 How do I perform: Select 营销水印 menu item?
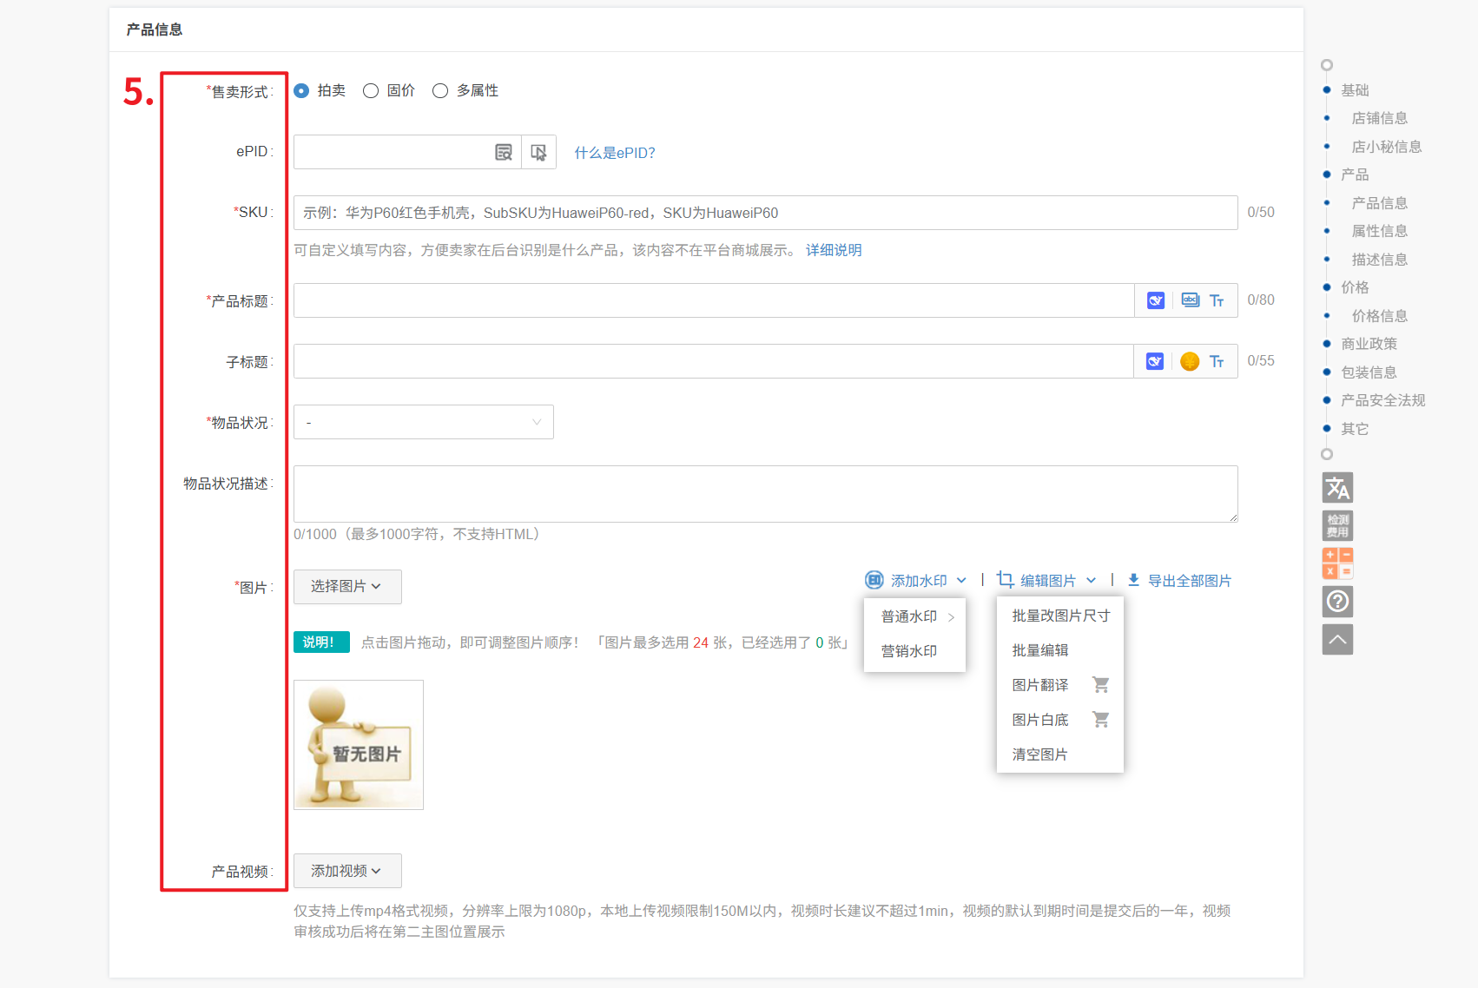tap(909, 651)
